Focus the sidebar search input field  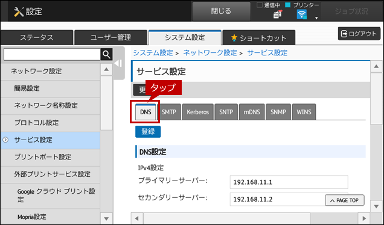52,54
